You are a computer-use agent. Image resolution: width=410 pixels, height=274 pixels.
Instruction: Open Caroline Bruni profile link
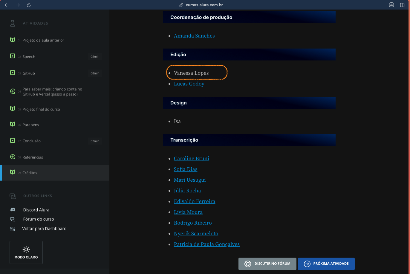pos(192,158)
